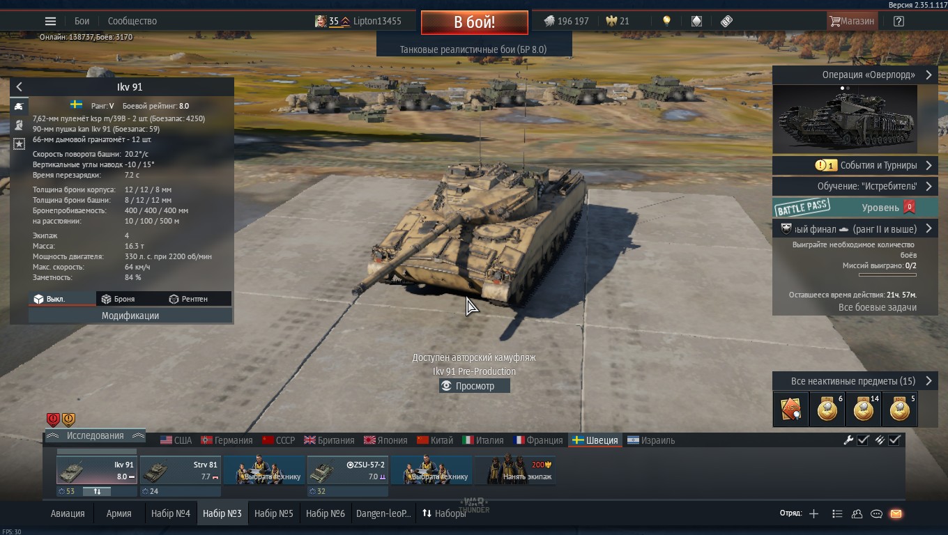Switch armor view to Рентген mode
The height and width of the screenshot is (535, 948).
pos(188,299)
